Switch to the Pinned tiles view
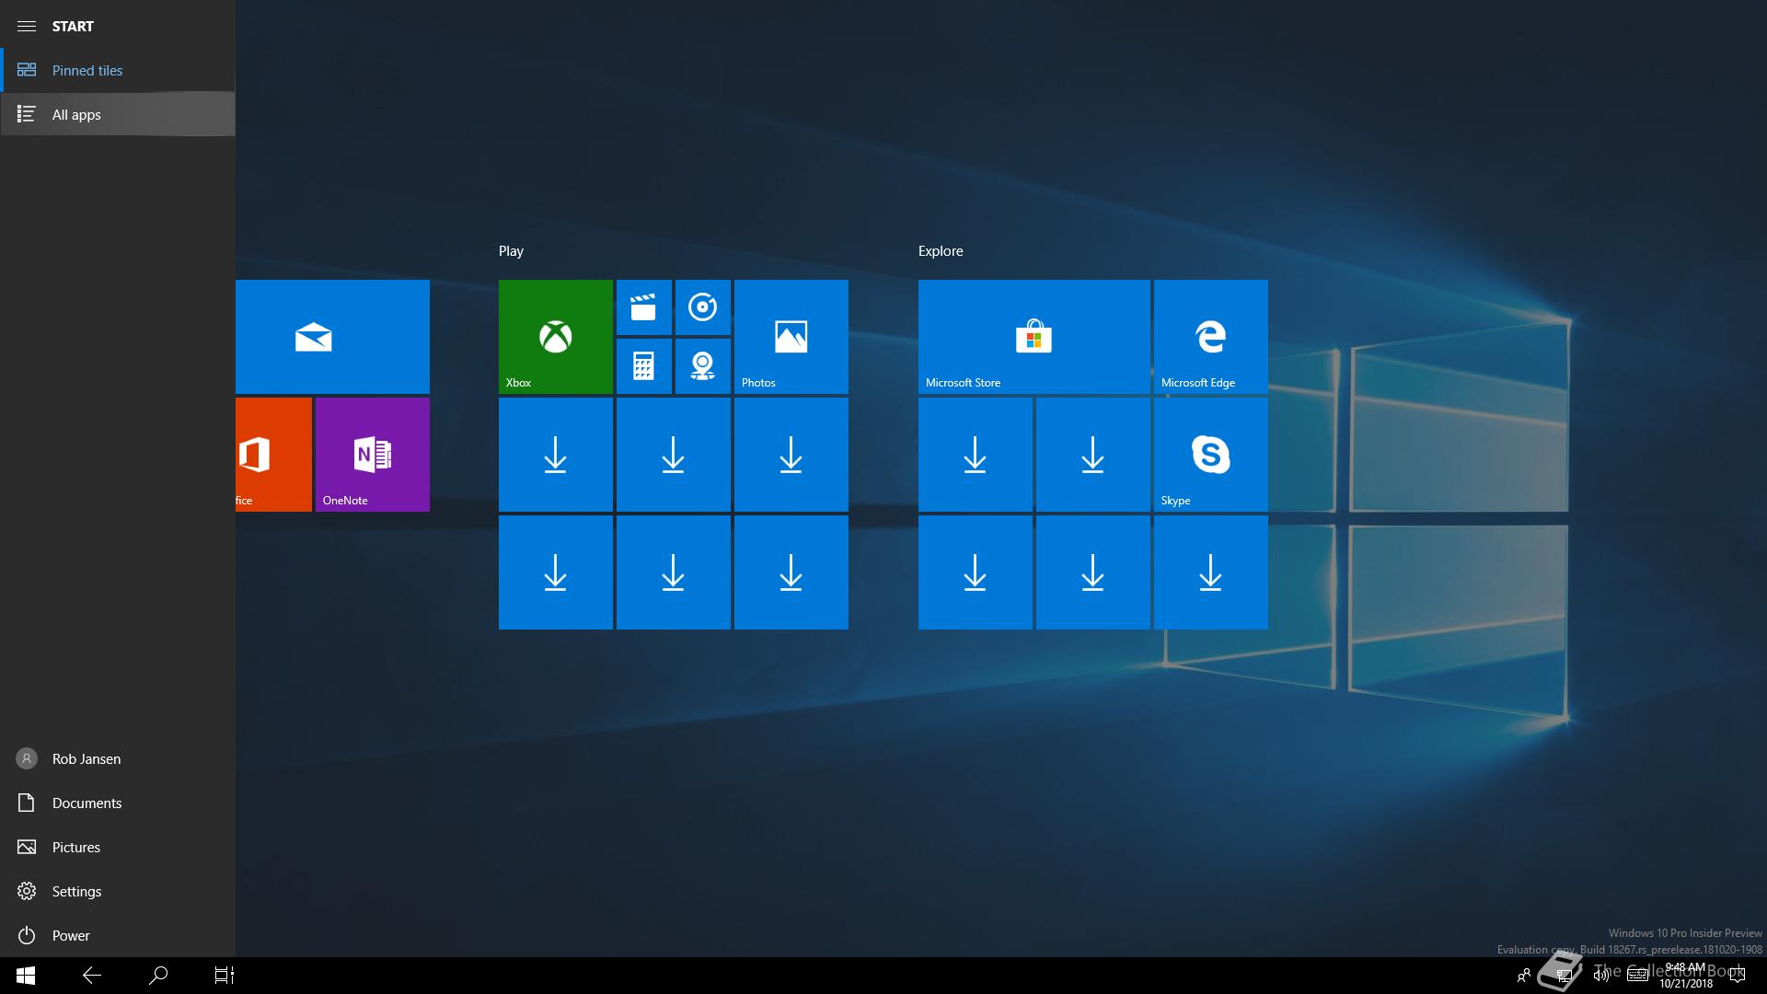1767x994 pixels. coord(118,70)
